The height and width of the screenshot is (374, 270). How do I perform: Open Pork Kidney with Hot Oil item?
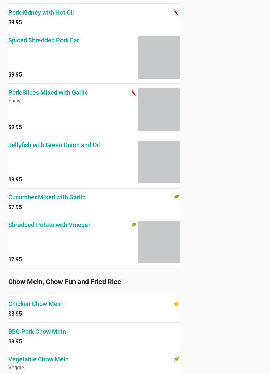coord(41,13)
